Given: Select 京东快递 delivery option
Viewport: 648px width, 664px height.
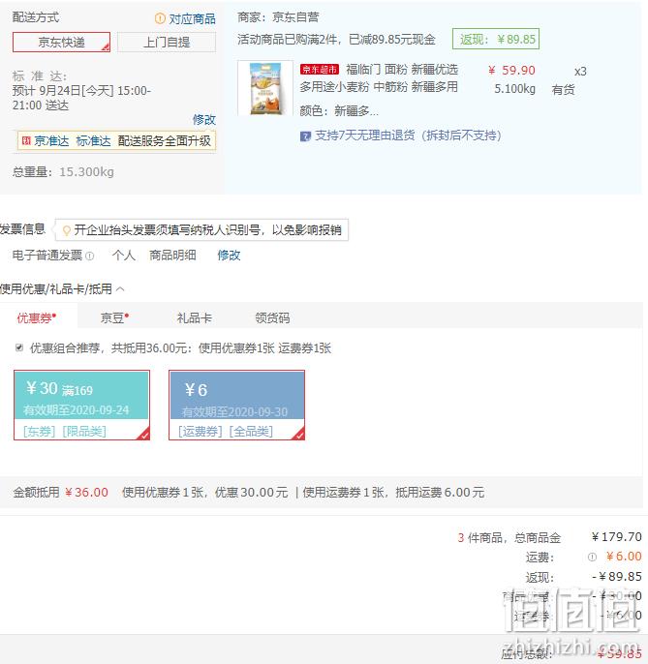Looking at the screenshot, I should 61,42.
